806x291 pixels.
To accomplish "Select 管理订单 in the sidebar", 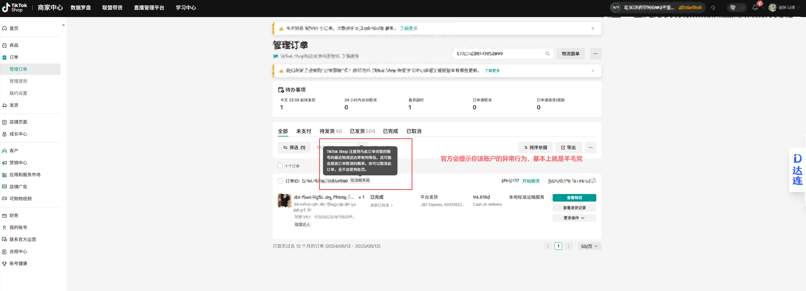I will tap(30, 69).
